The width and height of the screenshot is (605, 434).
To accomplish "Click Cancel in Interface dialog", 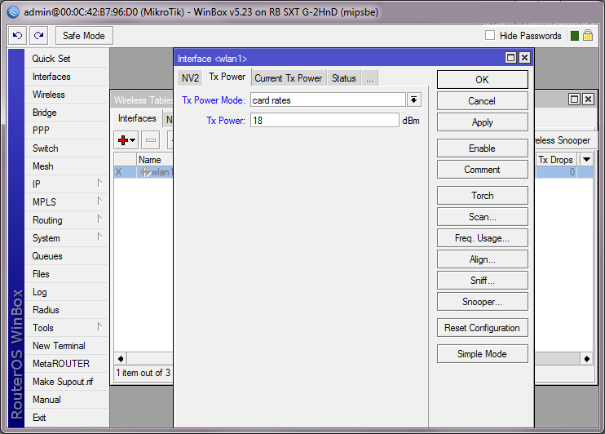I will tap(483, 101).
